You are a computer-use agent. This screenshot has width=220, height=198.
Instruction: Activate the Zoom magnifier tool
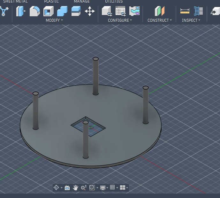[x=84, y=187]
